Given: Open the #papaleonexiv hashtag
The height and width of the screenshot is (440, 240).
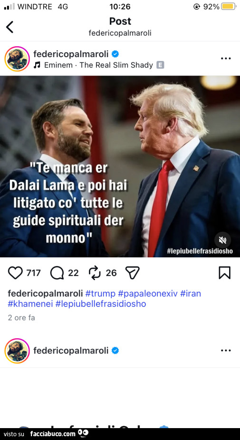Looking at the screenshot, I should click(x=148, y=293).
